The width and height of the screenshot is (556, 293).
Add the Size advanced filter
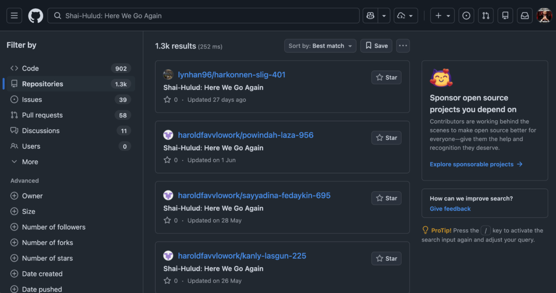pyautogui.click(x=23, y=212)
